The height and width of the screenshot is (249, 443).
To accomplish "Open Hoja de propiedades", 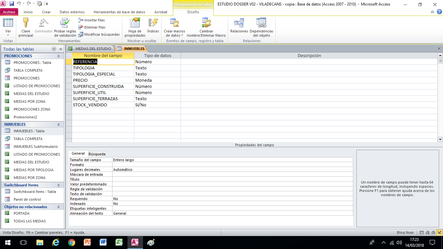I will point(135,28).
